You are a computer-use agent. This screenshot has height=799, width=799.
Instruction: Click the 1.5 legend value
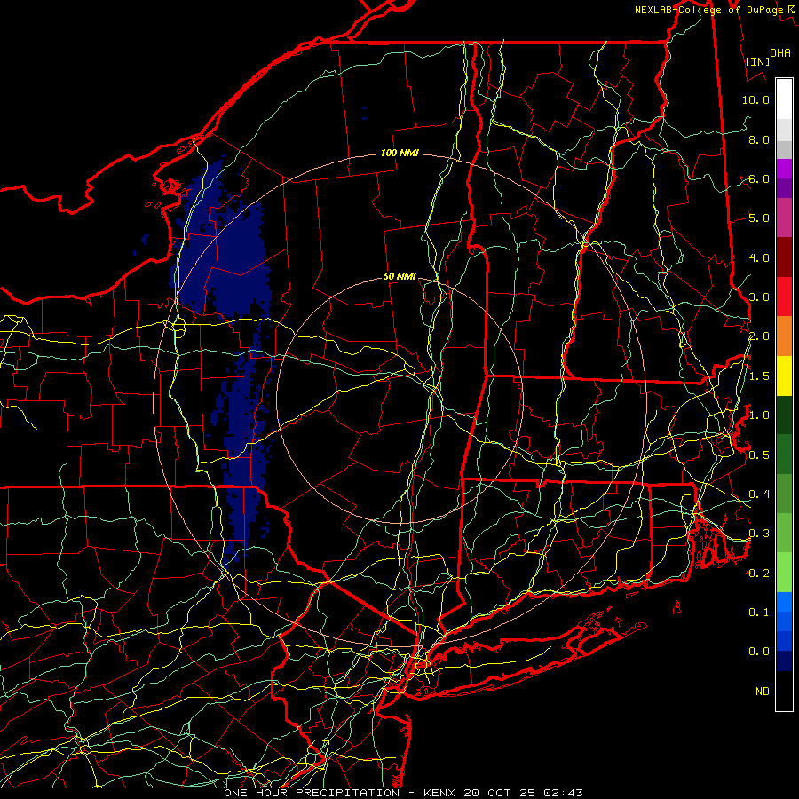tap(759, 376)
